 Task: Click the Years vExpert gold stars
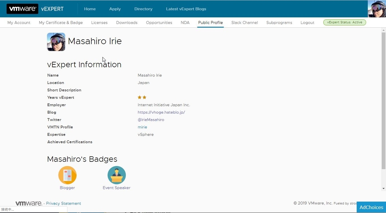(142, 97)
